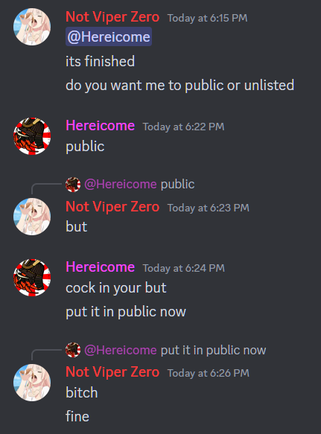This screenshot has height=434, width=321.
Task: Click the @Hereicome mention in first message
Action: tap(109, 36)
